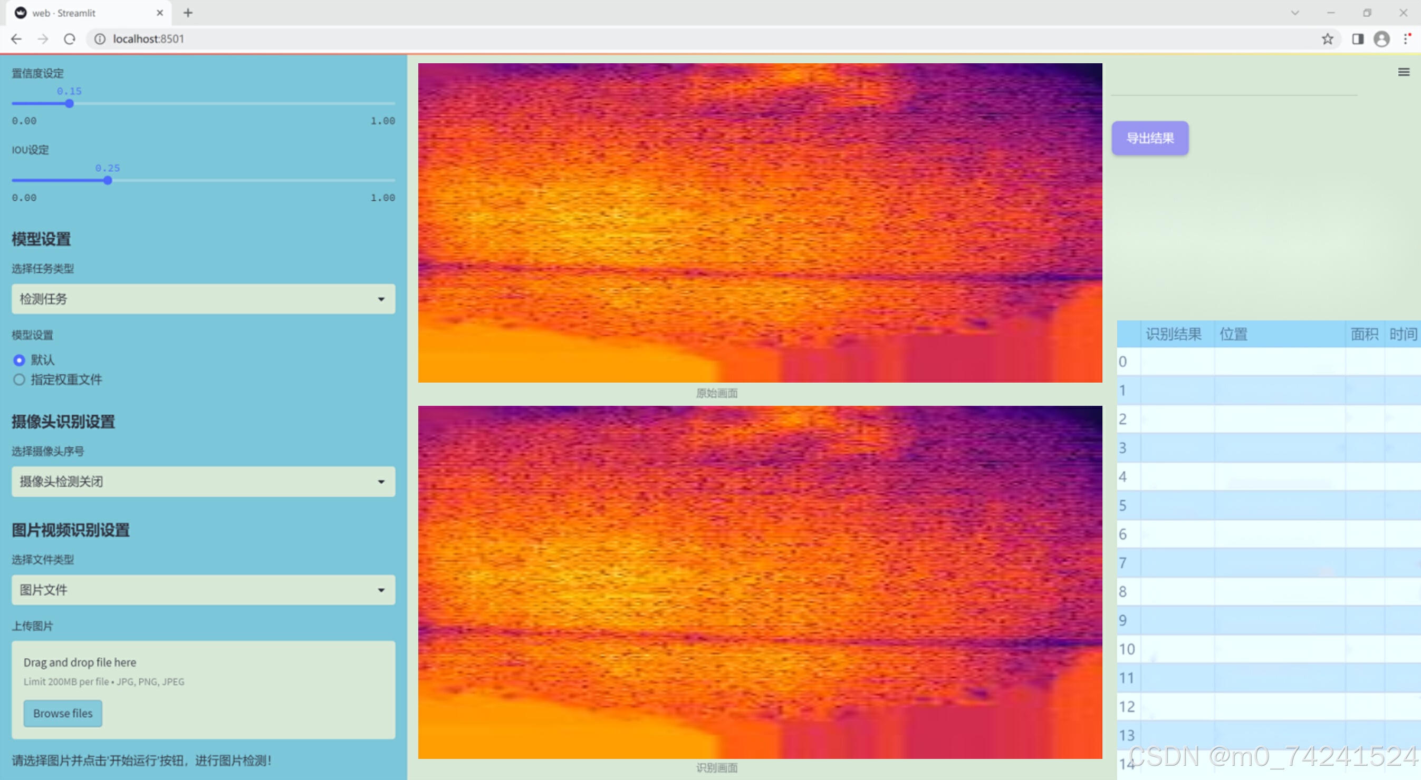Open the 检测任务 task type dropdown
The height and width of the screenshot is (780, 1421).
click(203, 299)
